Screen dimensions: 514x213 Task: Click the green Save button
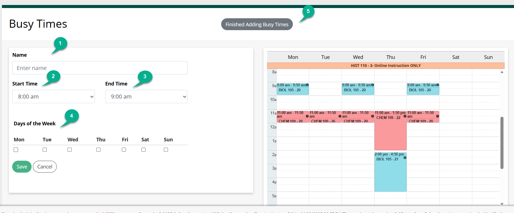coord(22,167)
